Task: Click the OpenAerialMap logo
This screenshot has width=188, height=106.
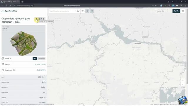Action: [9, 11]
